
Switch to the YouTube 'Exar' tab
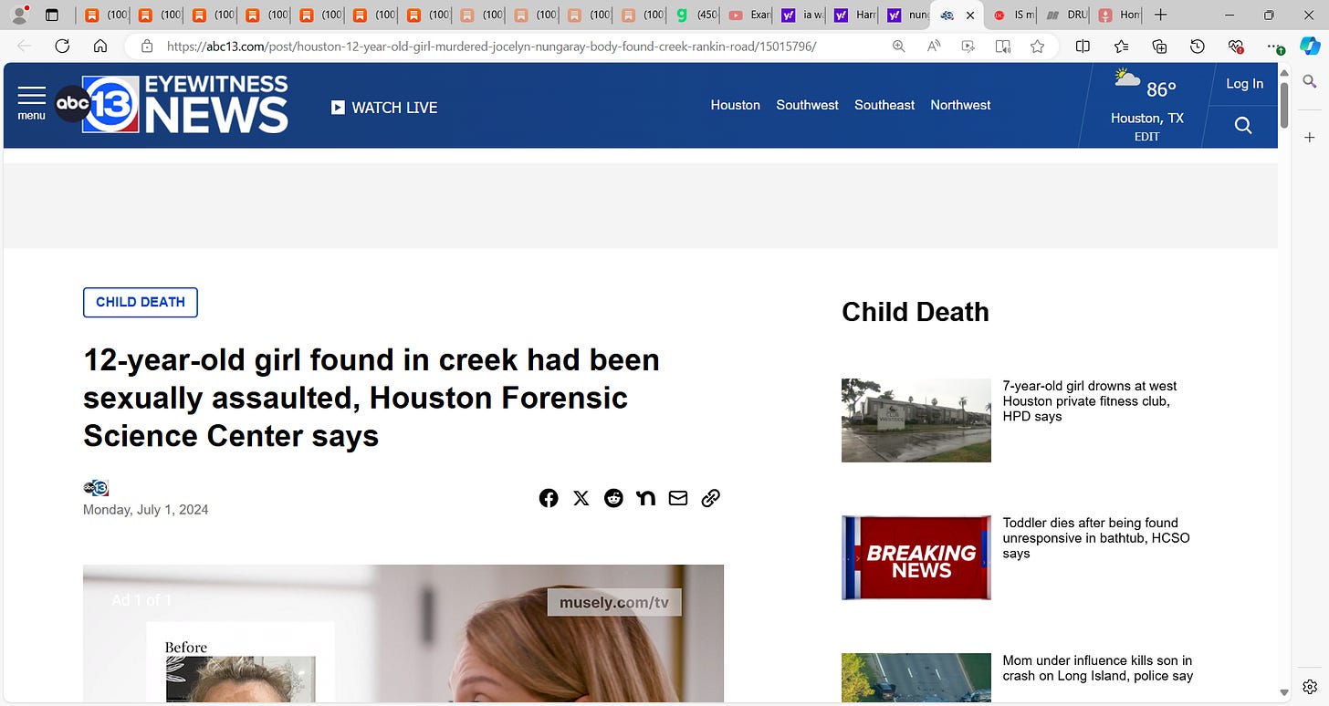tap(748, 15)
